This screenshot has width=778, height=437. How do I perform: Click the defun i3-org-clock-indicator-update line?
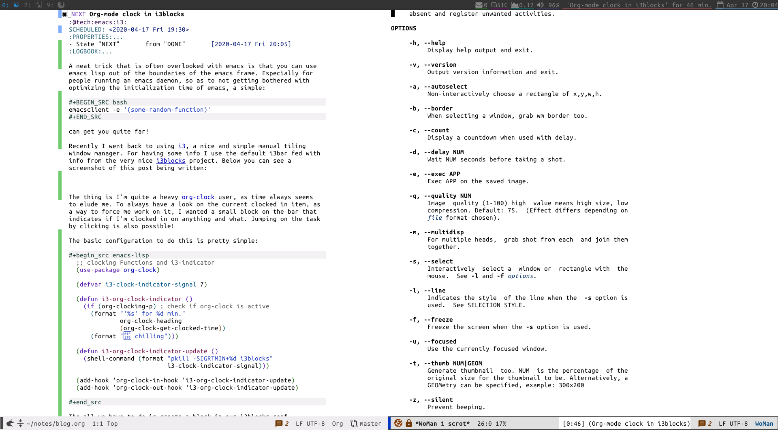147,351
